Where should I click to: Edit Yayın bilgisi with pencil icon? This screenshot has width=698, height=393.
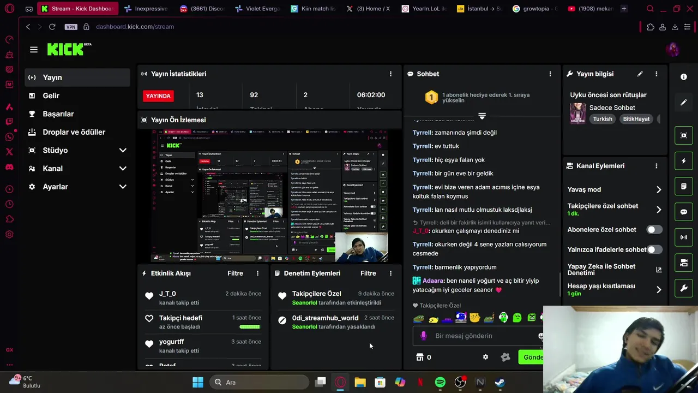click(x=640, y=74)
